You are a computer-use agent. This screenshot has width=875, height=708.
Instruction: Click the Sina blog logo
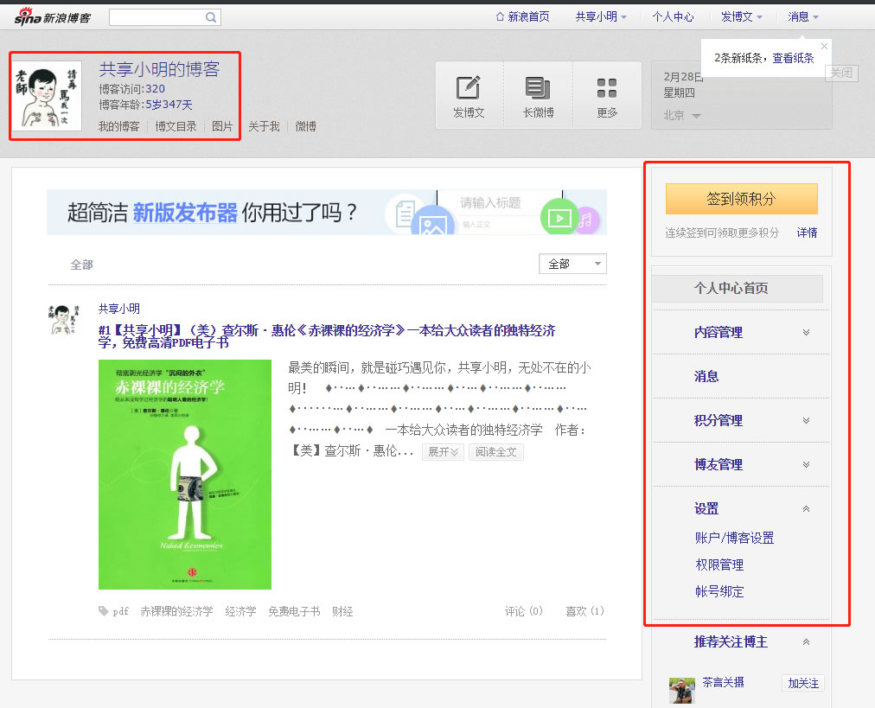tap(53, 16)
